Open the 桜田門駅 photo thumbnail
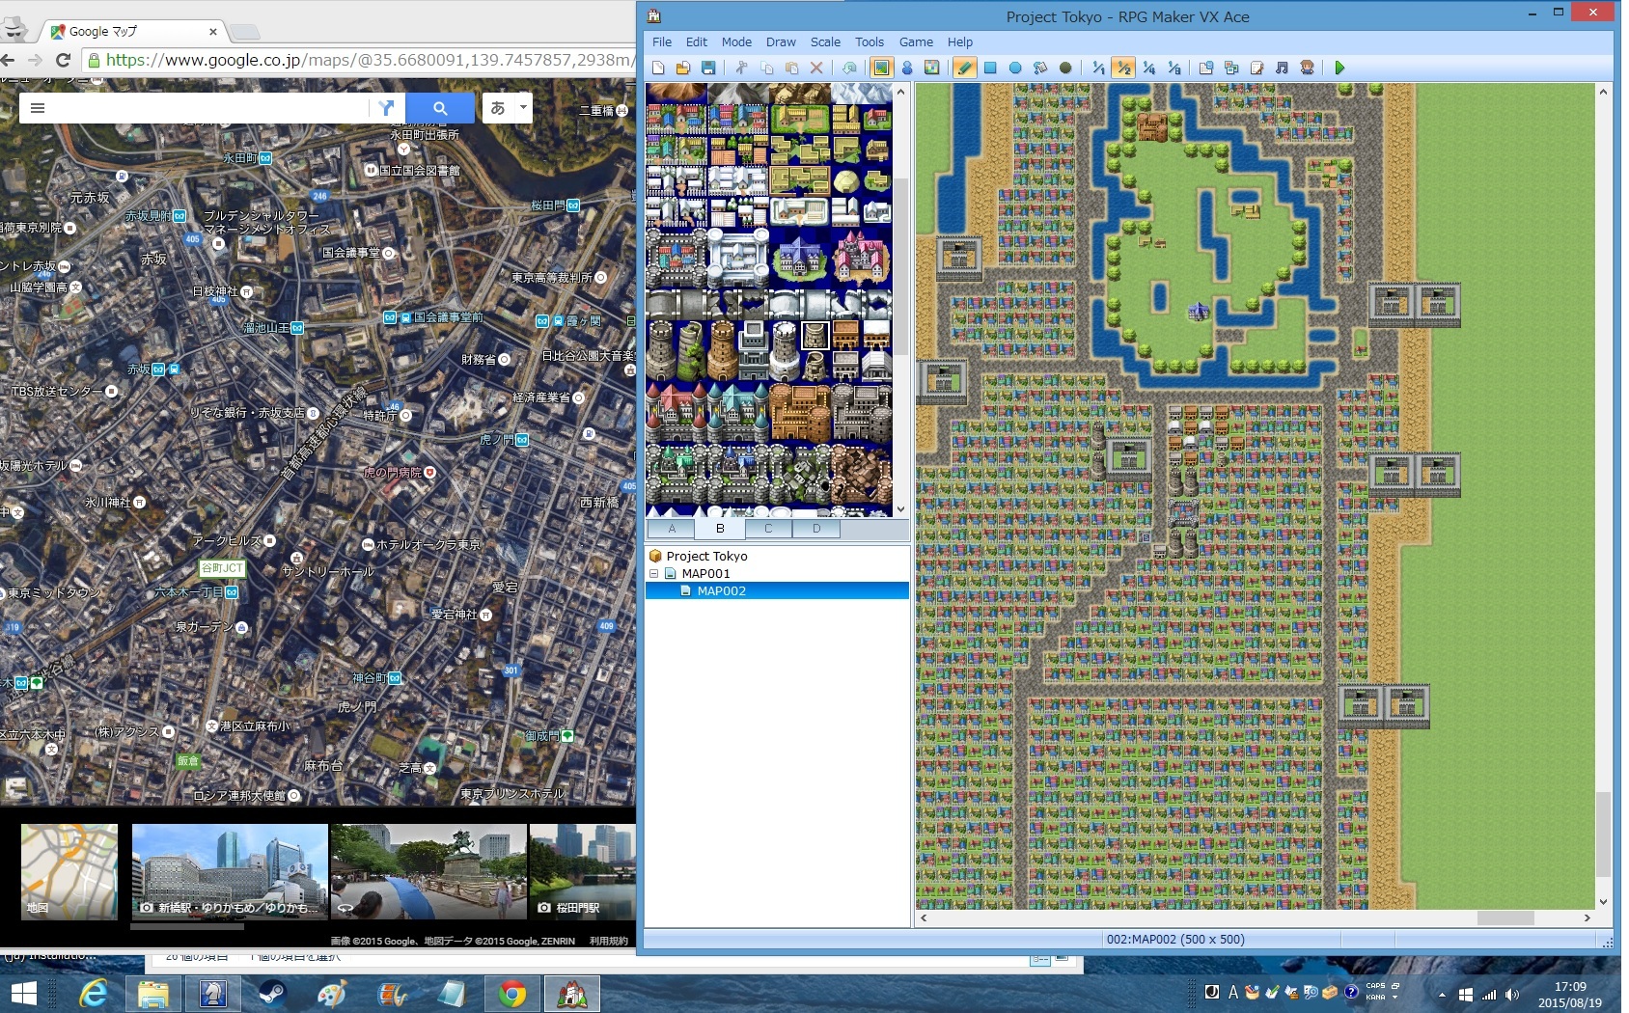 583,871
